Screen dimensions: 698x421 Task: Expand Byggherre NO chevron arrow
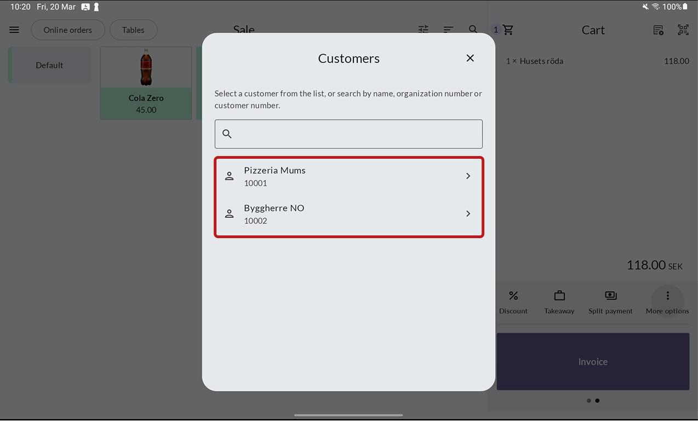tap(468, 214)
